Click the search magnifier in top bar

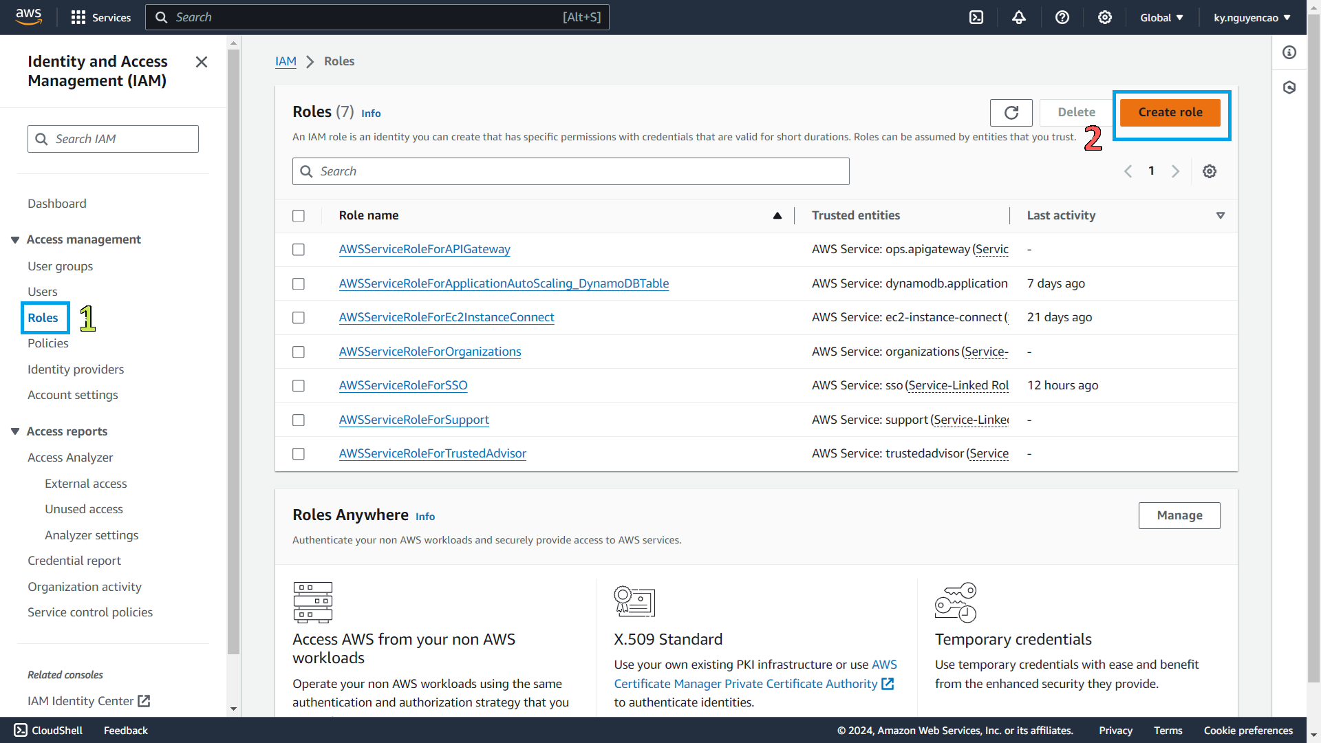(162, 17)
